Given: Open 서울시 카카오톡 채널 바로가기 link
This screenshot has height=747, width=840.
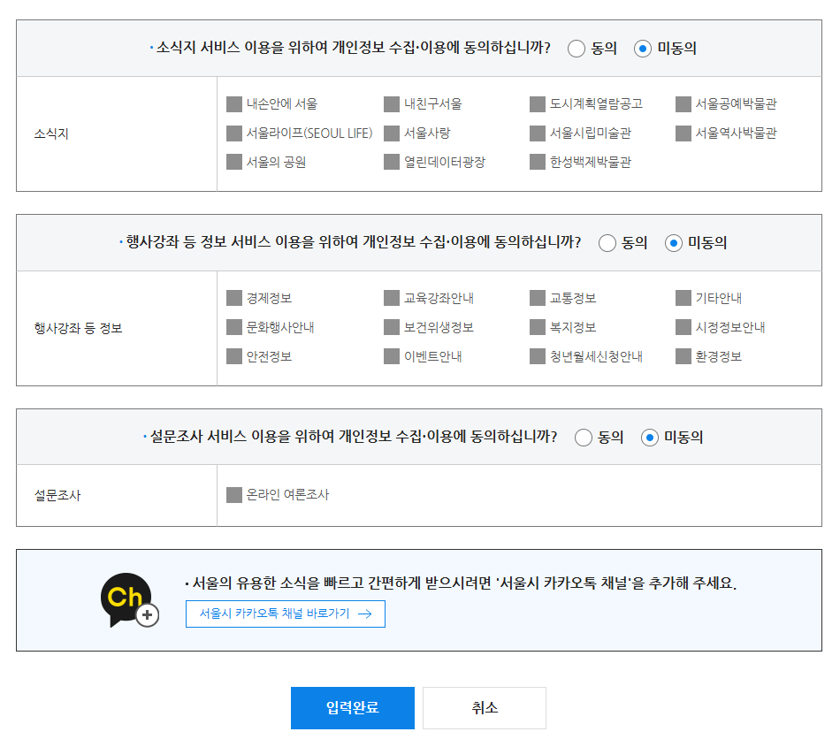Looking at the screenshot, I should tap(286, 614).
